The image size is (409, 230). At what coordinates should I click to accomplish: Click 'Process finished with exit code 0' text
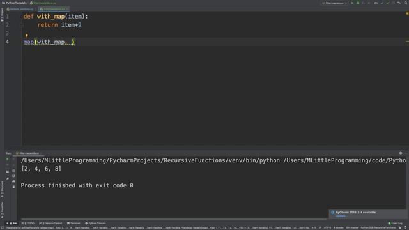click(x=77, y=185)
